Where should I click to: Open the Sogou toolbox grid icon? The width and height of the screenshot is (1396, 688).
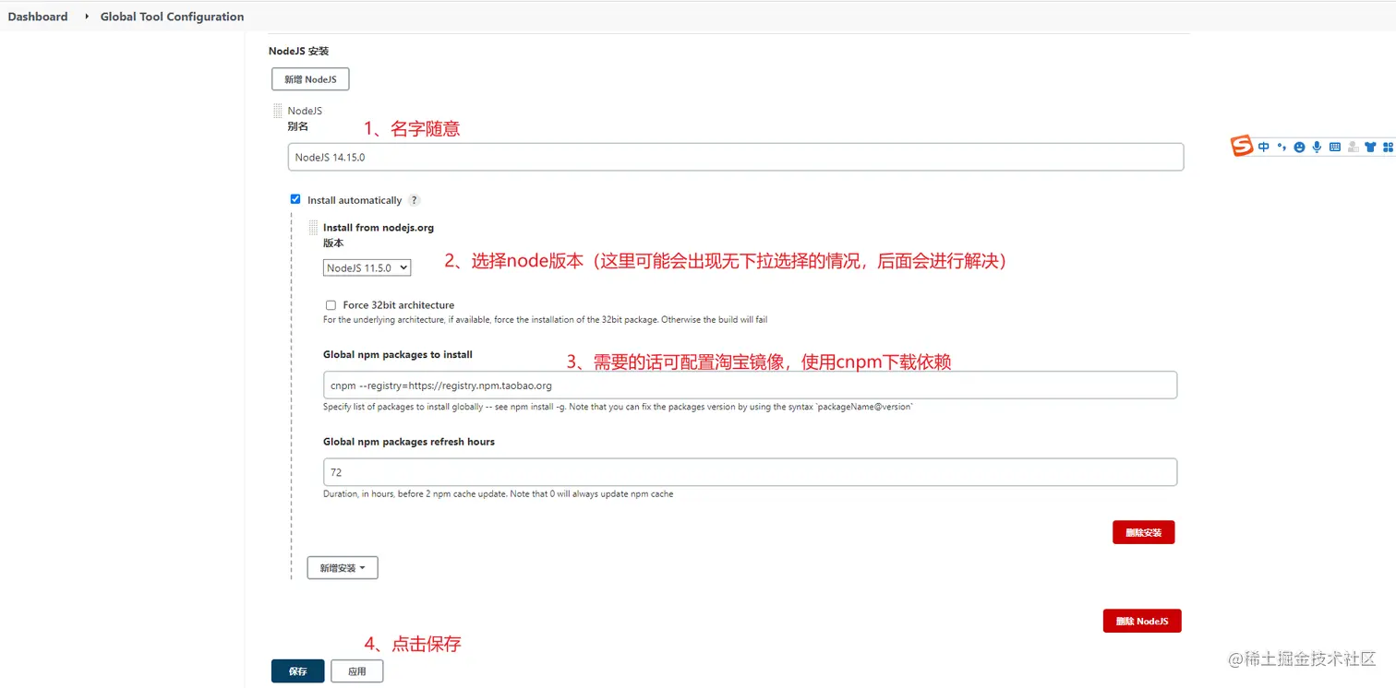(x=1387, y=147)
